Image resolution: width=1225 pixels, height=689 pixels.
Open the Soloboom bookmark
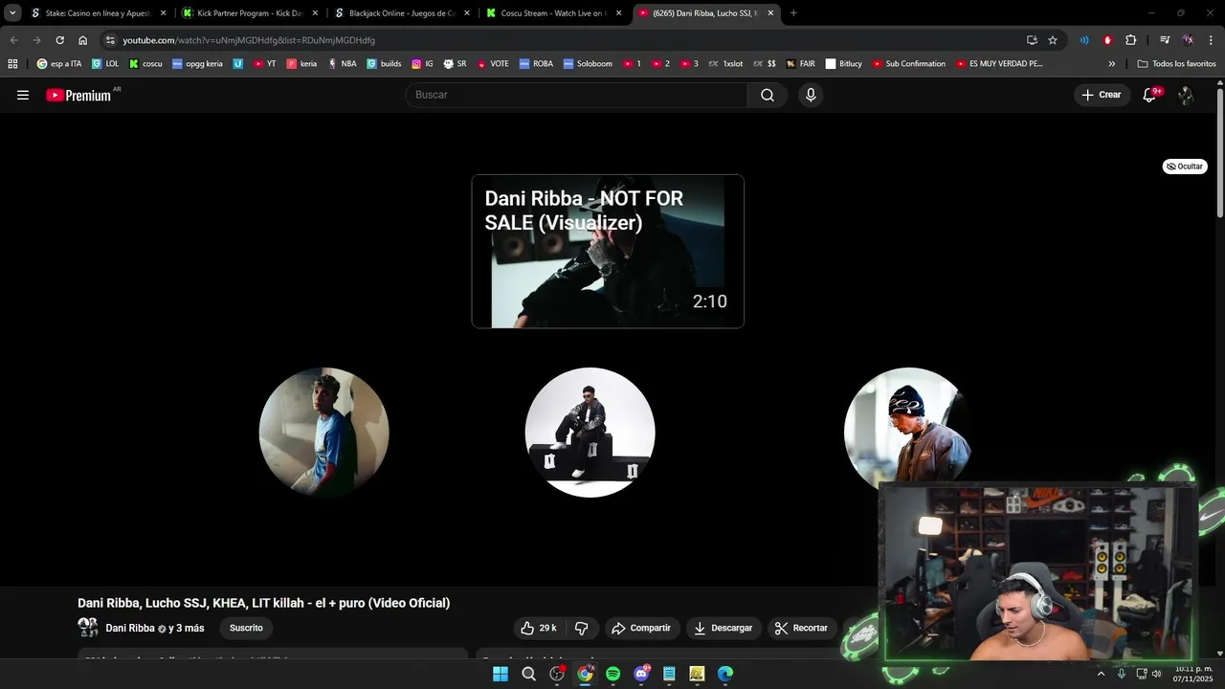pyautogui.click(x=588, y=64)
